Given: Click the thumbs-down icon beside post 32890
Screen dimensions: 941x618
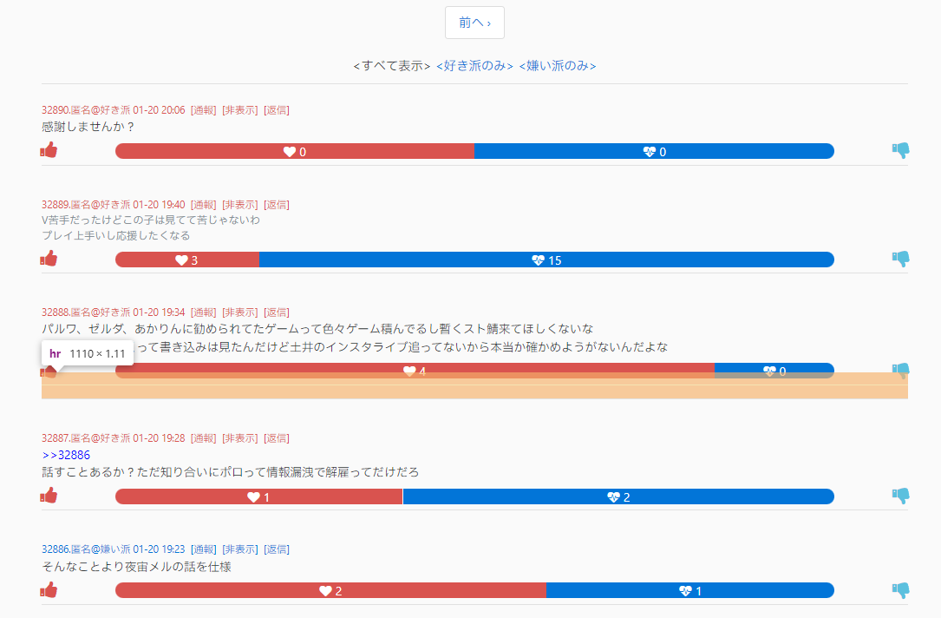Looking at the screenshot, I should click(900, 149).
